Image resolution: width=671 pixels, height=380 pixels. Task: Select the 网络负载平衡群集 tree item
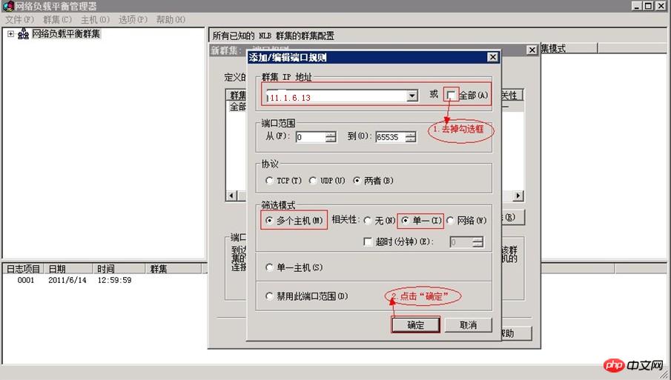click(x=66, y=34)
